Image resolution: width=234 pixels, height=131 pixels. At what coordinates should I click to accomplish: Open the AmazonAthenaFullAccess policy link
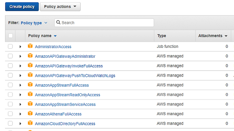click(58, 114)
